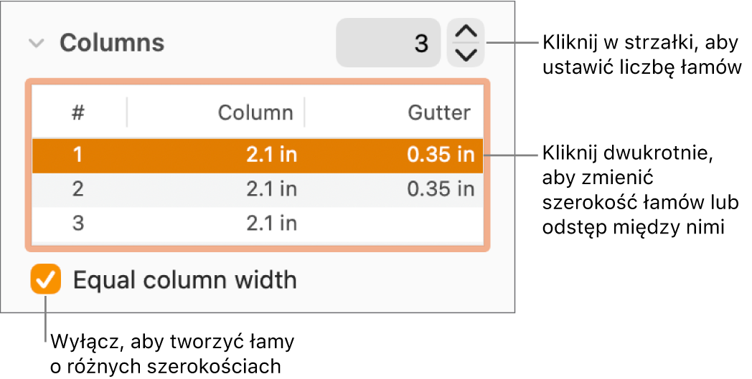Screen dimensions: 752x379
Task: Uncheck Equal column width checkbox
Action: 46,279
